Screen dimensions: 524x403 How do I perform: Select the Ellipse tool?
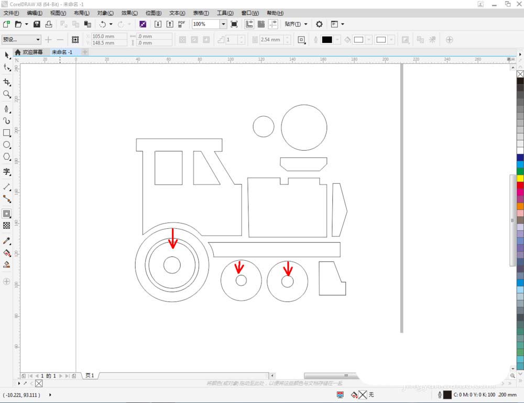(7, 145)
